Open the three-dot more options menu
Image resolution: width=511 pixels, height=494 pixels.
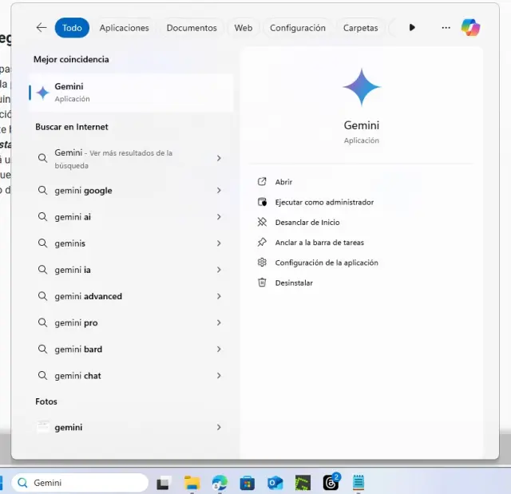tap(446, 27)
